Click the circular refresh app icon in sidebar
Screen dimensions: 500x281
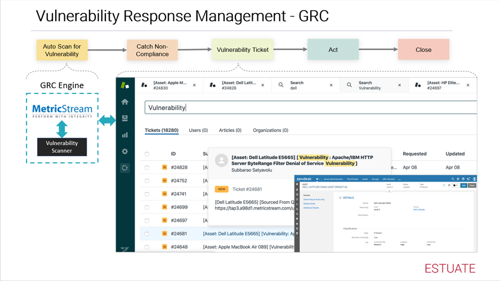pos(124,167)
